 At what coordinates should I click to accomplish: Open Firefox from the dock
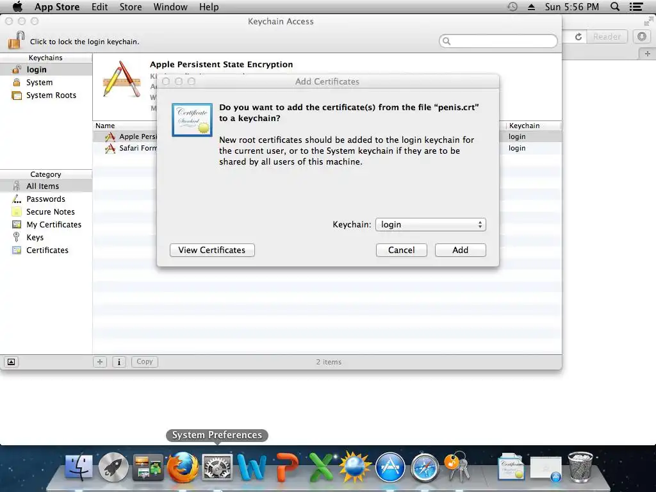[x=183, y=466]
